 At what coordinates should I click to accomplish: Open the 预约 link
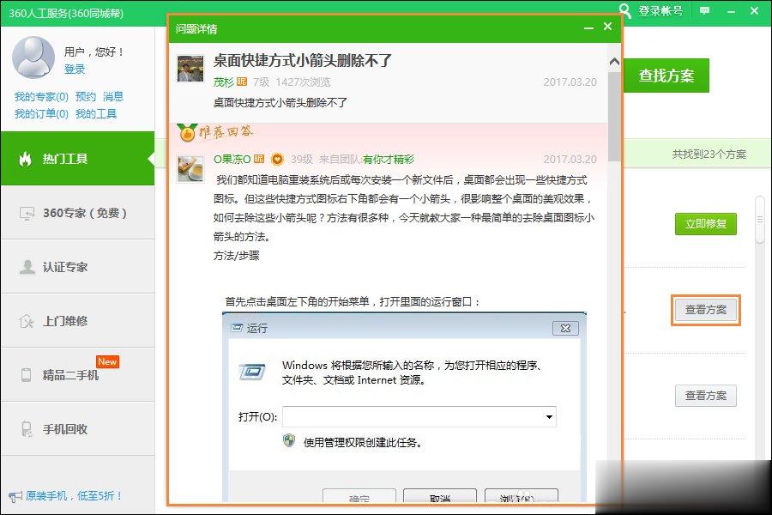[86, 97]
